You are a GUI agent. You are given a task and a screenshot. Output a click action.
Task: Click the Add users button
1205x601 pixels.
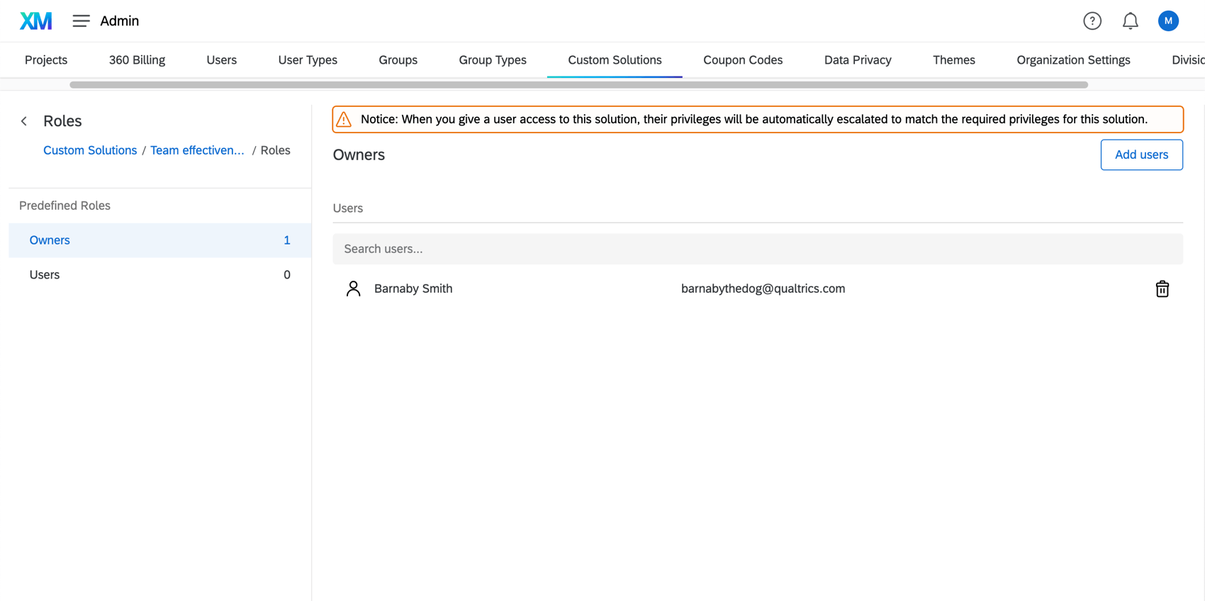click(1141, 155)
